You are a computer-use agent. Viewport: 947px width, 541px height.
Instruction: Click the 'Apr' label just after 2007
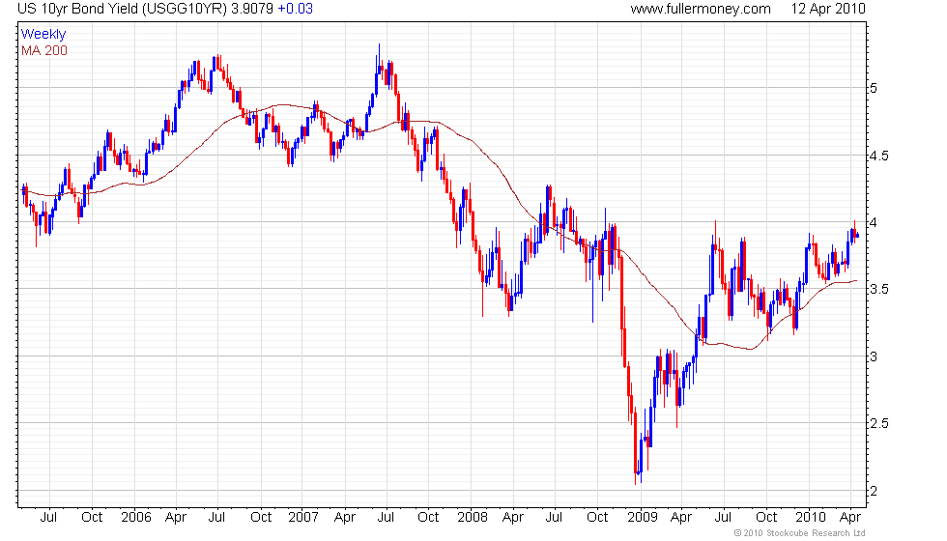point(345,518)
